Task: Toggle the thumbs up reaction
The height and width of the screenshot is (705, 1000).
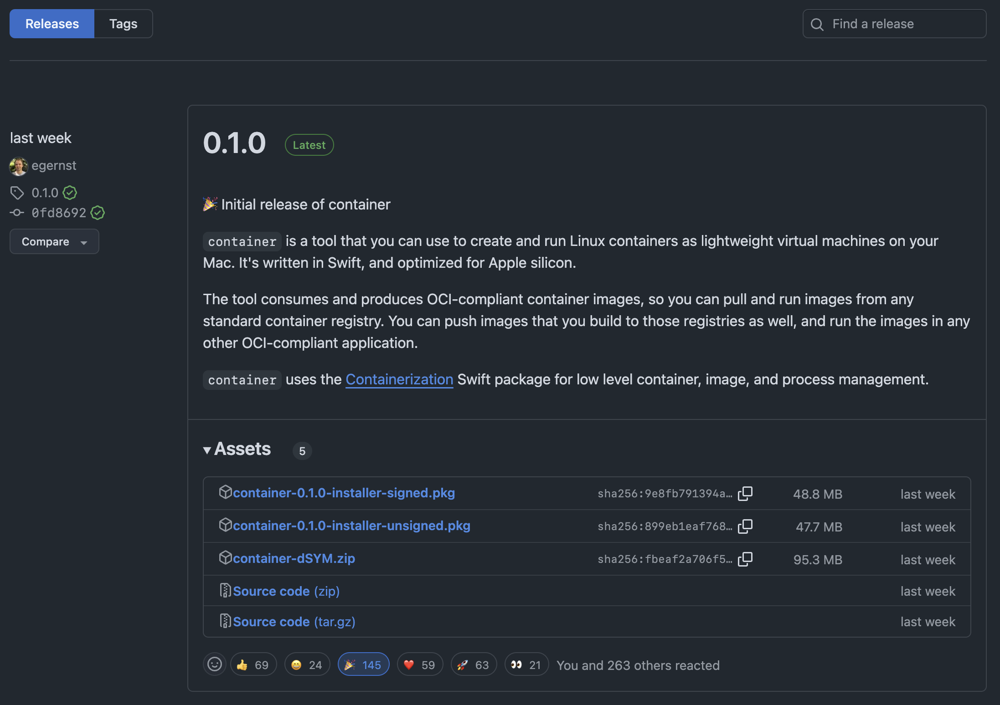Action: coord(253,664)
